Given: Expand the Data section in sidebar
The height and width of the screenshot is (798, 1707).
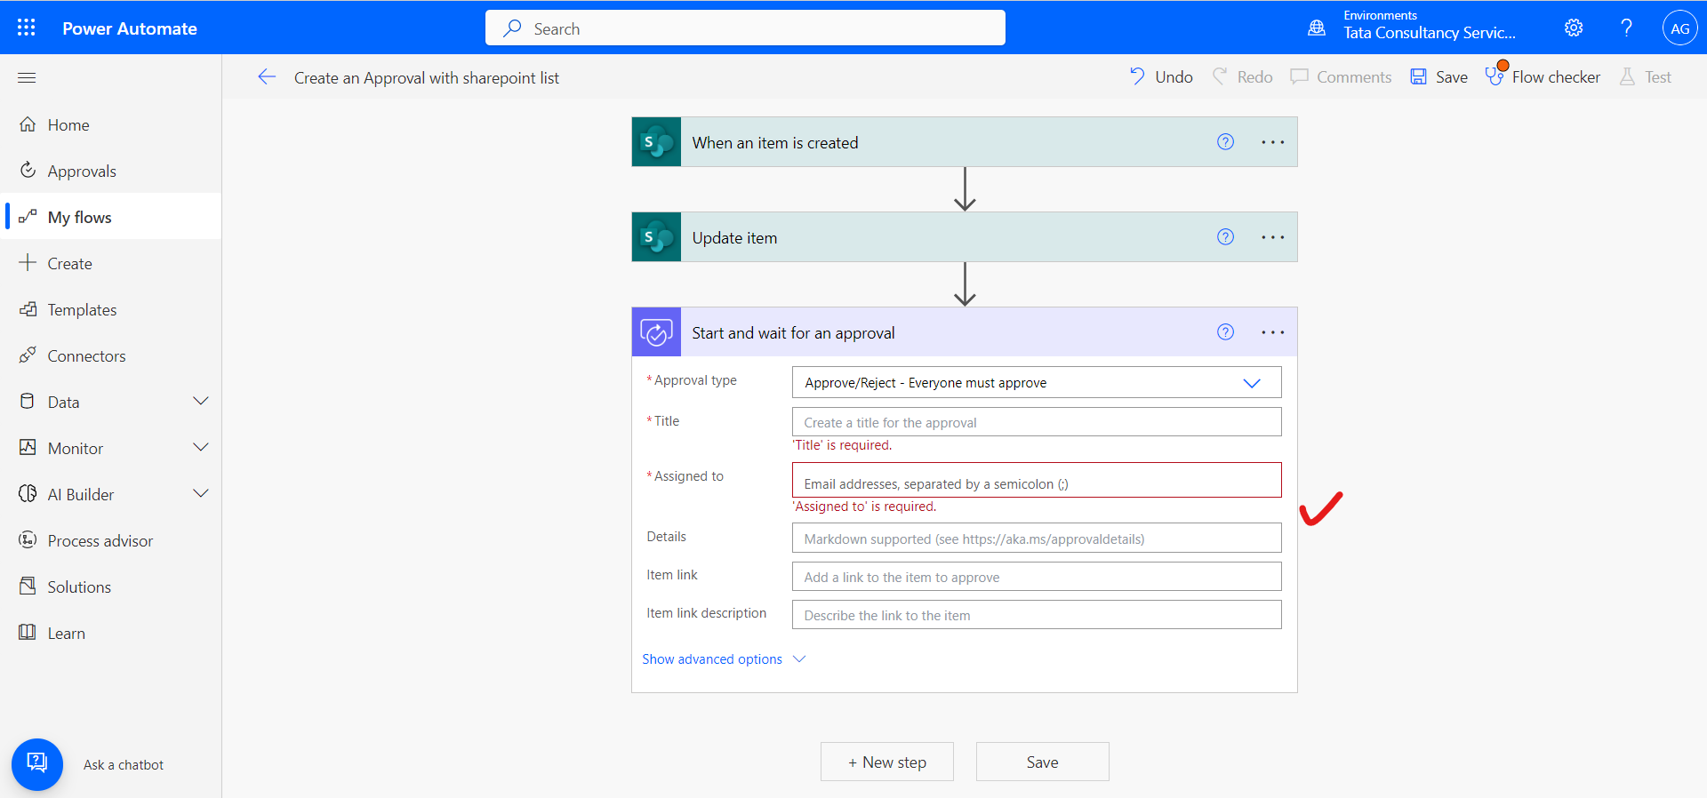Looking at the screenshot, I should (201, 402).
